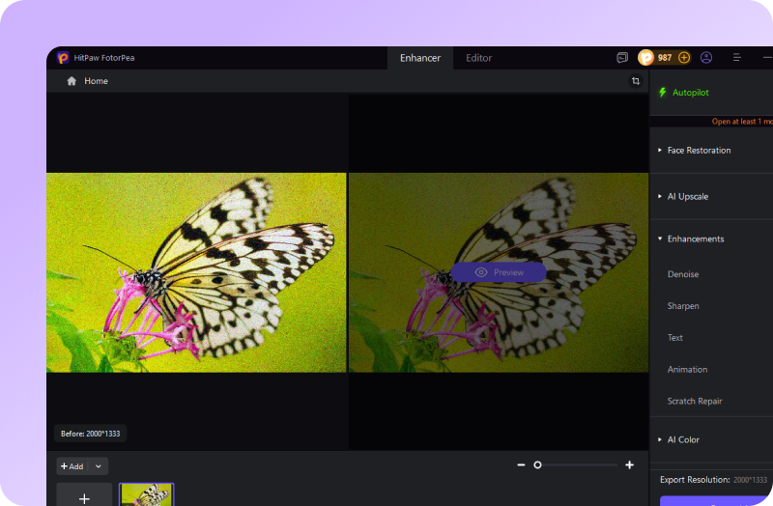This screenshot has height=506, width=773.
Task: Click the Export Resolution value 2000*1333
Action: [x=750, y=479]
